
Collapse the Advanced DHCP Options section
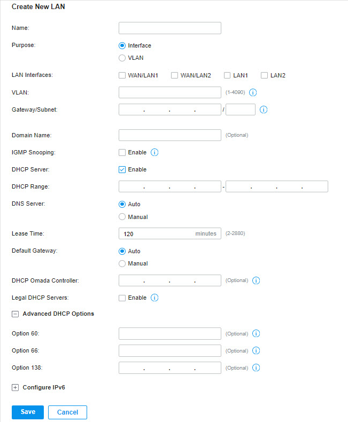(x=15, y=314)
